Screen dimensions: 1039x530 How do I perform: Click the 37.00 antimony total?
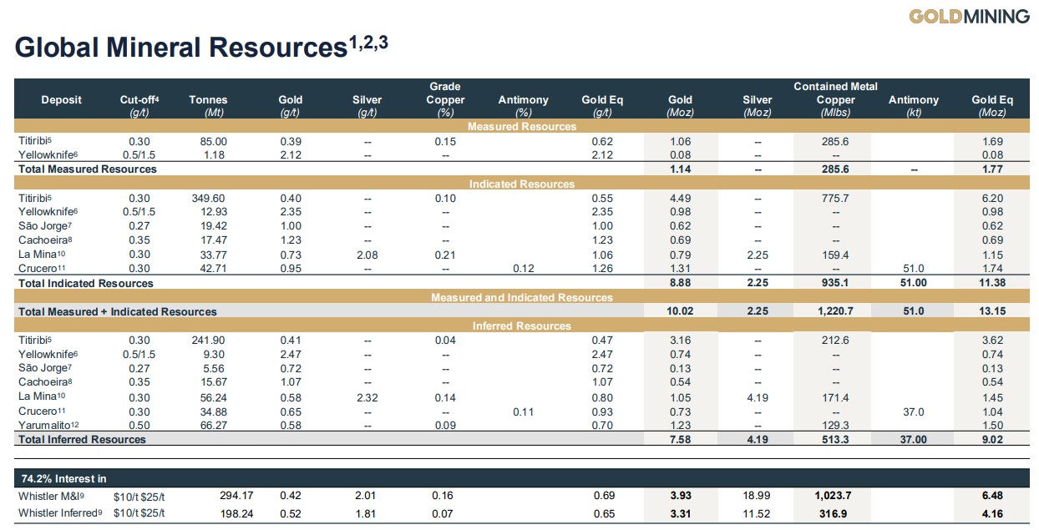[914, 439]
